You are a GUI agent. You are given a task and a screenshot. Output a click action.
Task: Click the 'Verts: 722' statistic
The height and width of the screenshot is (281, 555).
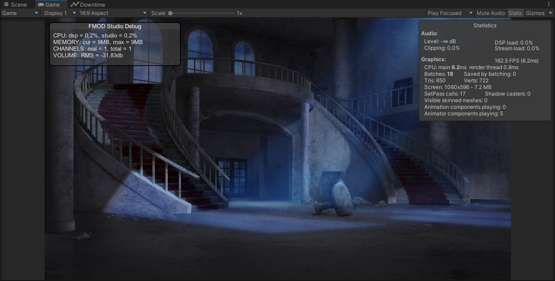[x=476, y=81]
